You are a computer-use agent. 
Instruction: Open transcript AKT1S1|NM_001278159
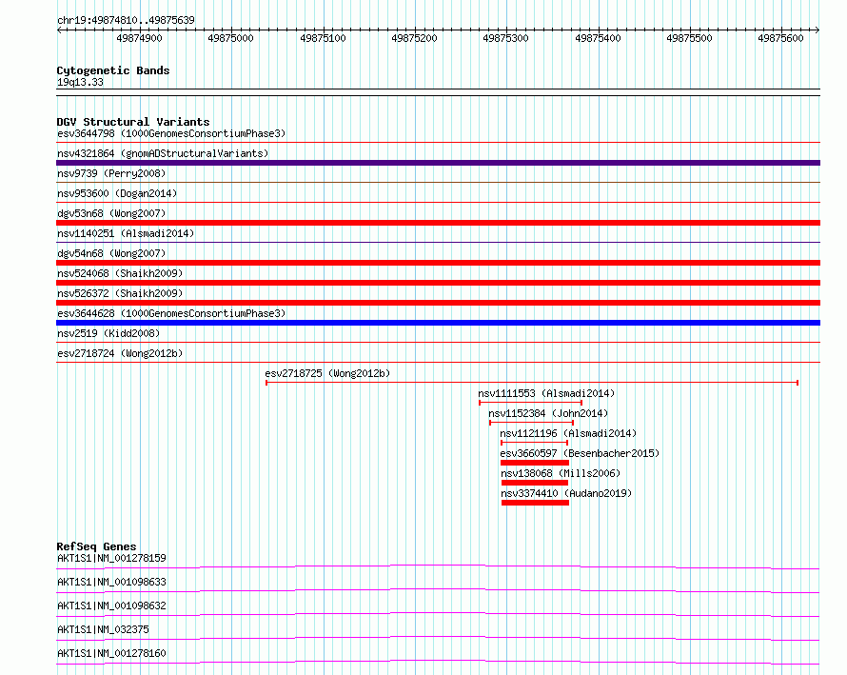(x=111, y=558)
